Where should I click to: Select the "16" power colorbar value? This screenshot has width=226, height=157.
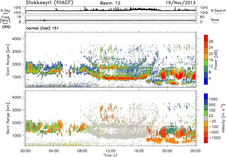(x=211, y=60)
